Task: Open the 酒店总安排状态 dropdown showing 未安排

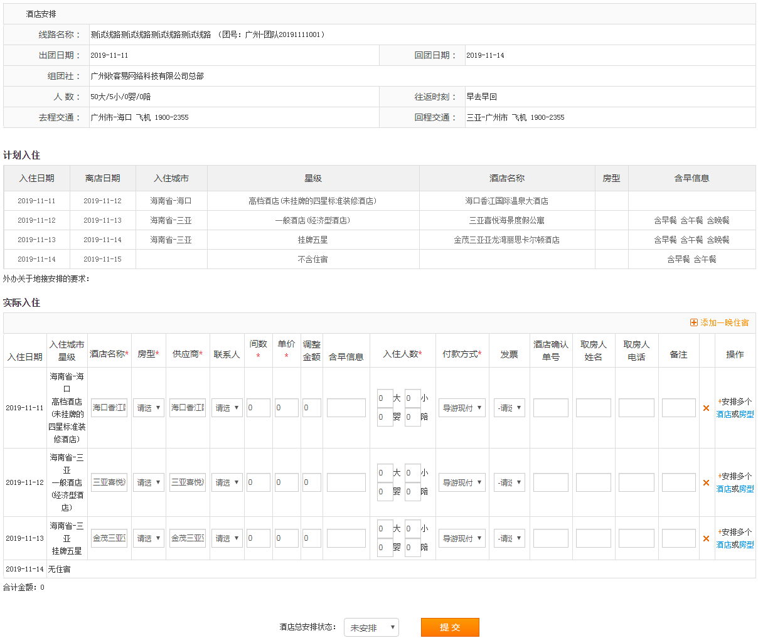Action: pos(371,627)
